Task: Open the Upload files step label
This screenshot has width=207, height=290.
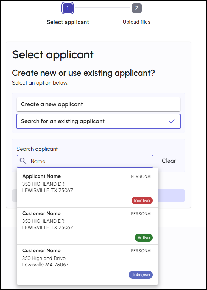Action: (136, 22)
